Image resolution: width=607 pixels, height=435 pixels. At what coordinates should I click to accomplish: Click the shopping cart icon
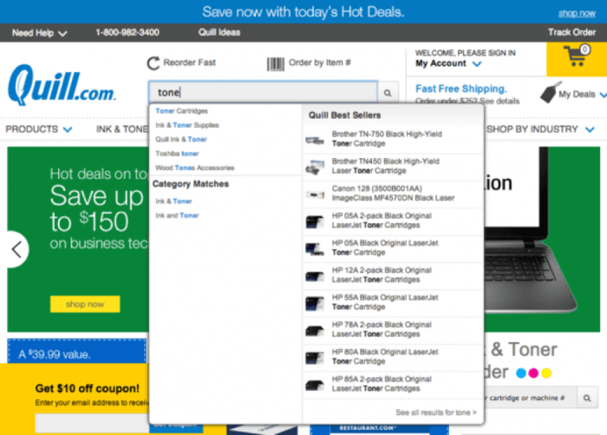577,56
